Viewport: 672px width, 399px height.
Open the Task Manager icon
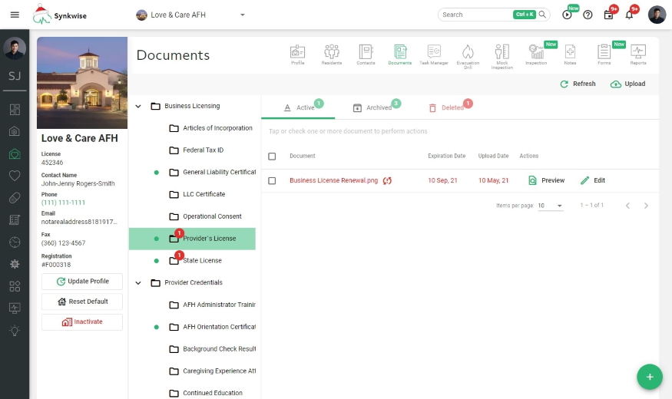(434, 54)
